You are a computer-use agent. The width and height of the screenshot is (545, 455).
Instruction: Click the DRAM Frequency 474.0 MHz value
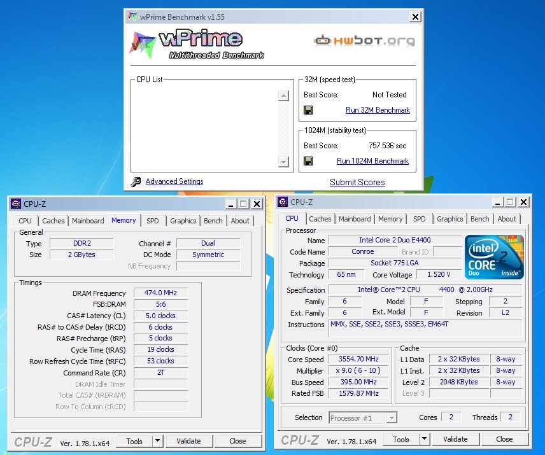pos(160,293)
